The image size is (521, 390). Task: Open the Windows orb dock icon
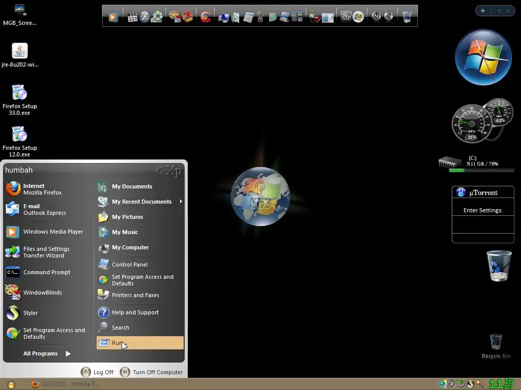pos(358,17)
